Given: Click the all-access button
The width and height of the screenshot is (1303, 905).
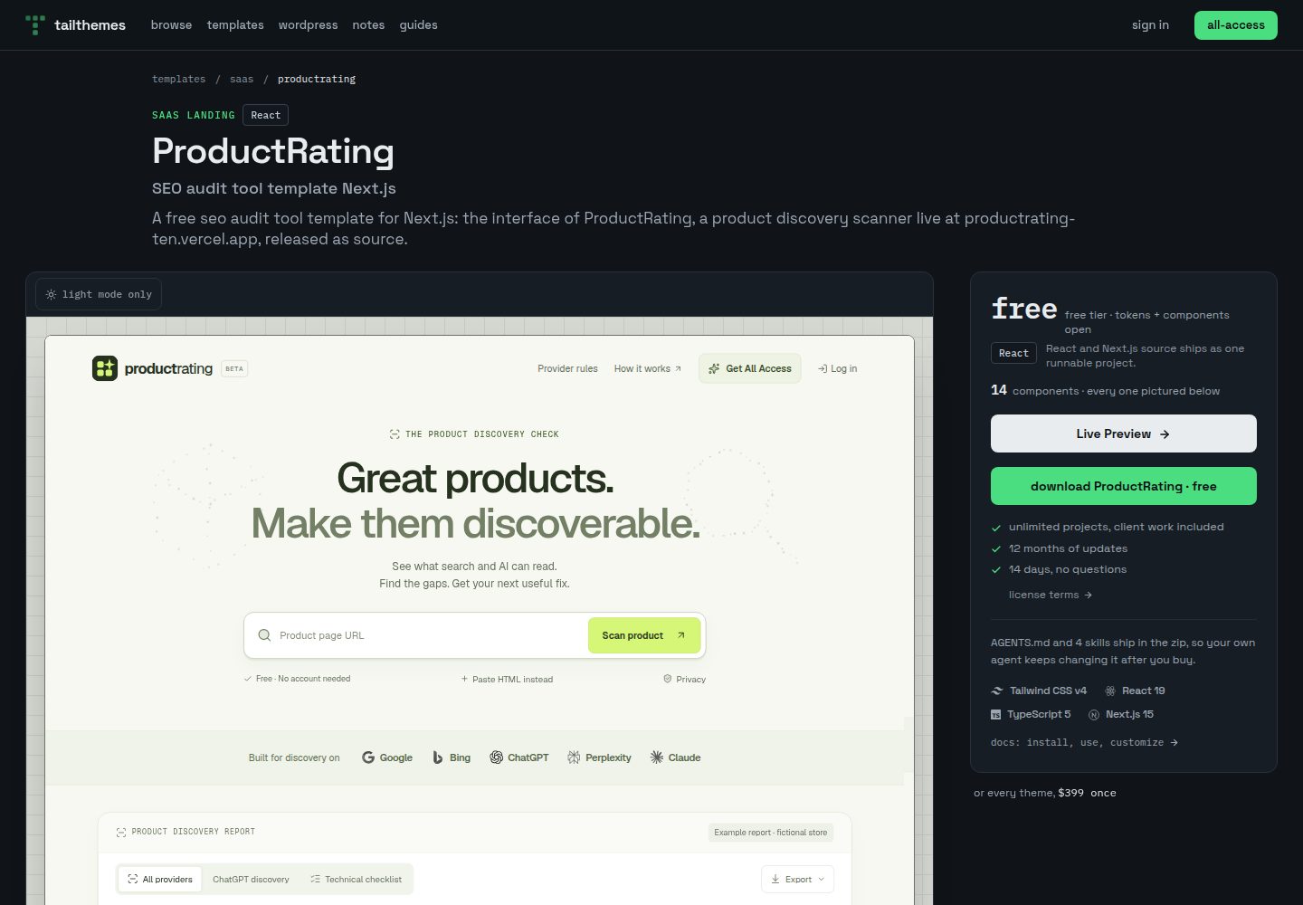Looking at the screenshot, I should [x=1235, y=25].
